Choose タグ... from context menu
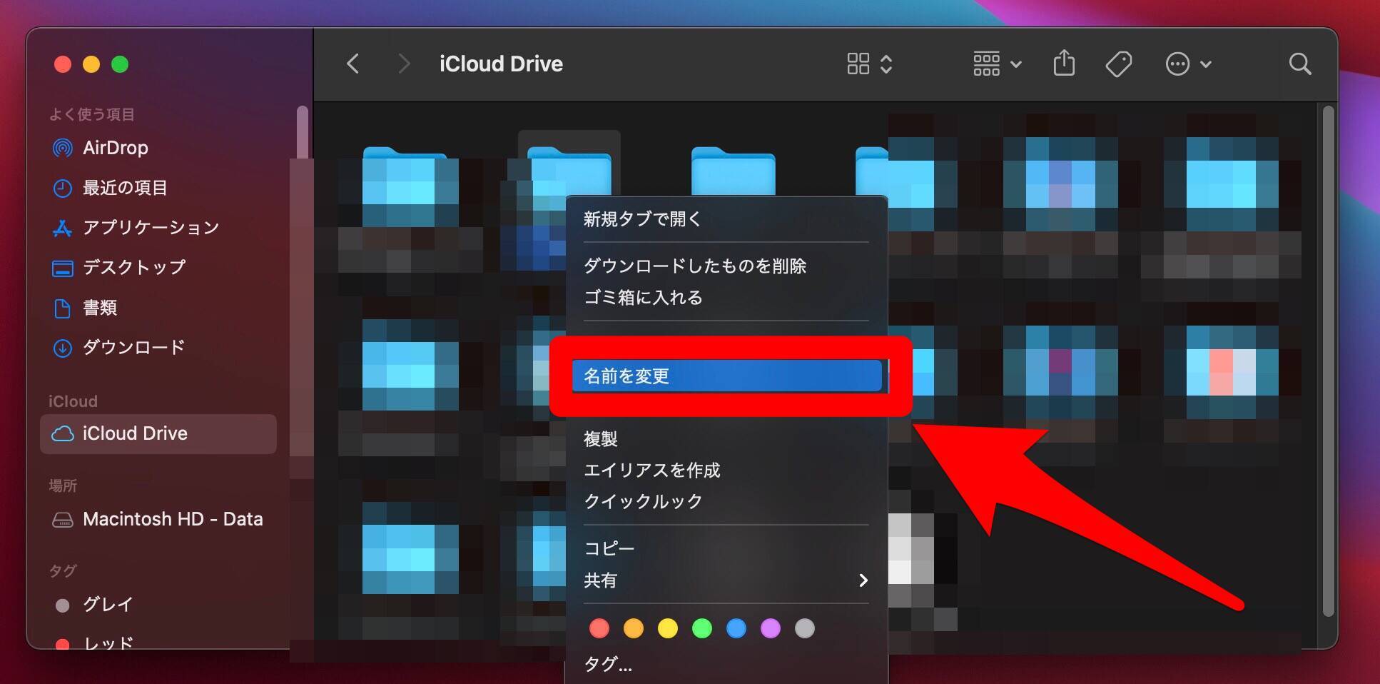The height and width of the screenshot is (684, 1380). pos(726,665)
